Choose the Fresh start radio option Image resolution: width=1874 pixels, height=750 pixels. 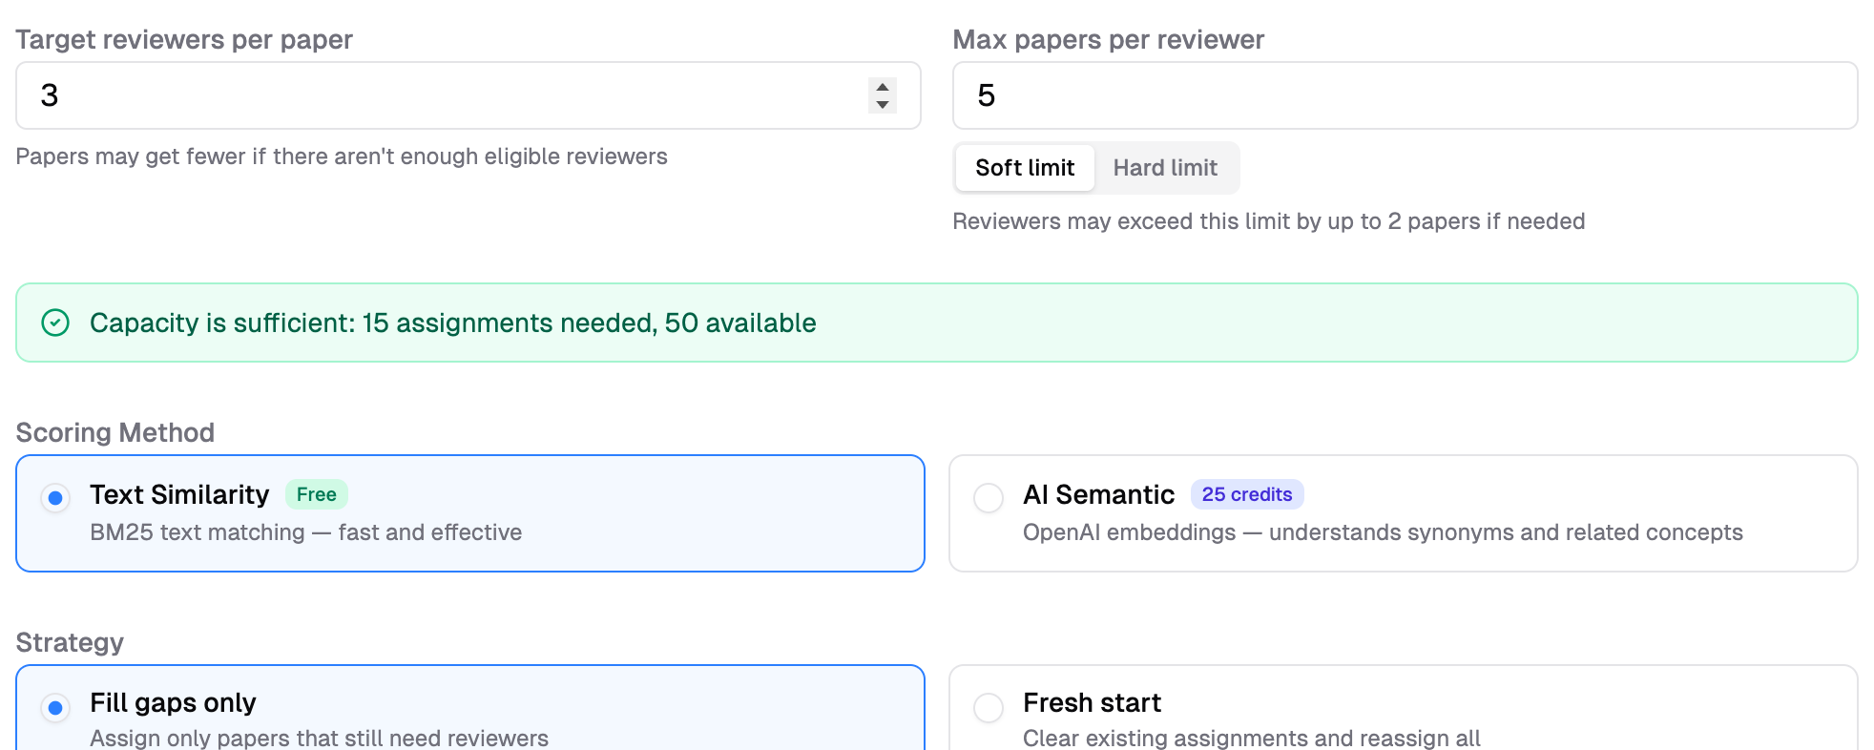[x=989, y=707]
